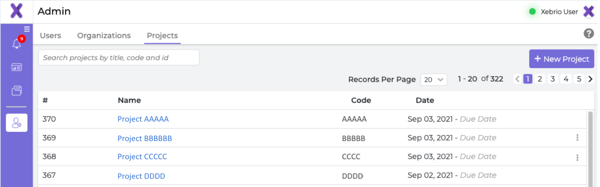The height and width of the screenshot is (187, 600).
Task: Open the Project AAAAA link
Action: (143, 119)
